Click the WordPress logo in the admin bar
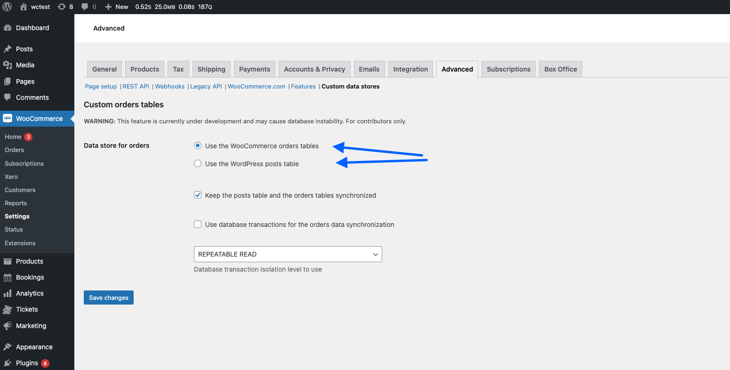Screen dimensions: 730x370 (7, 7)
